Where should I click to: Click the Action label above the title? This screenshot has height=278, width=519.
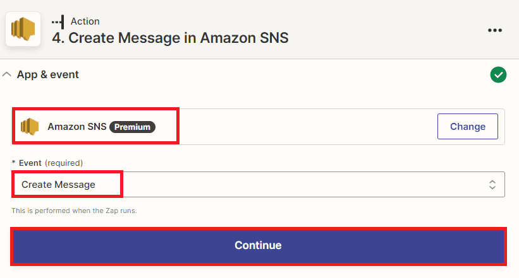(x=85, y=21)
